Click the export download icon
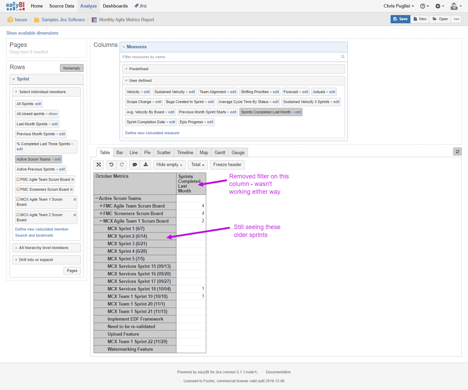This screenshot has width=468, height=390. 146,165
